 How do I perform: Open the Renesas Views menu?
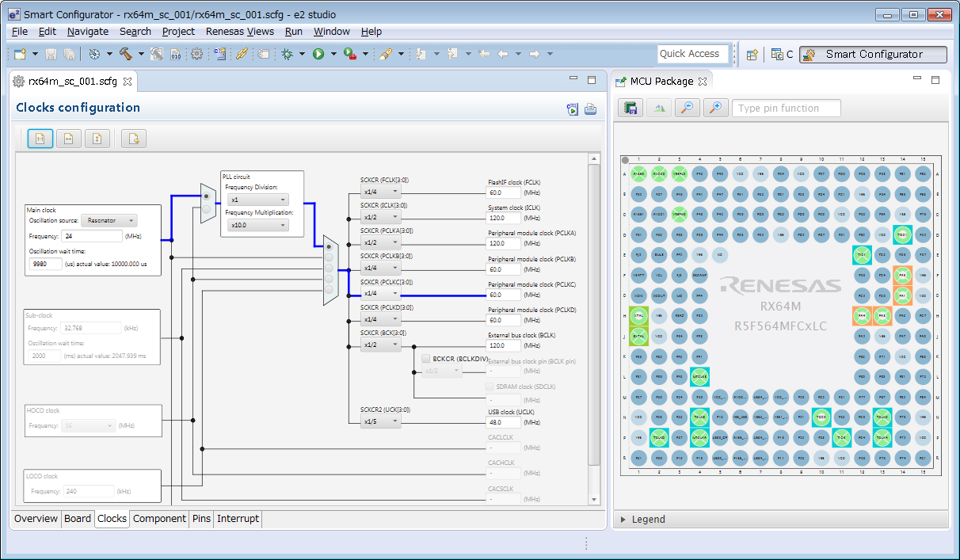[239, 32]
